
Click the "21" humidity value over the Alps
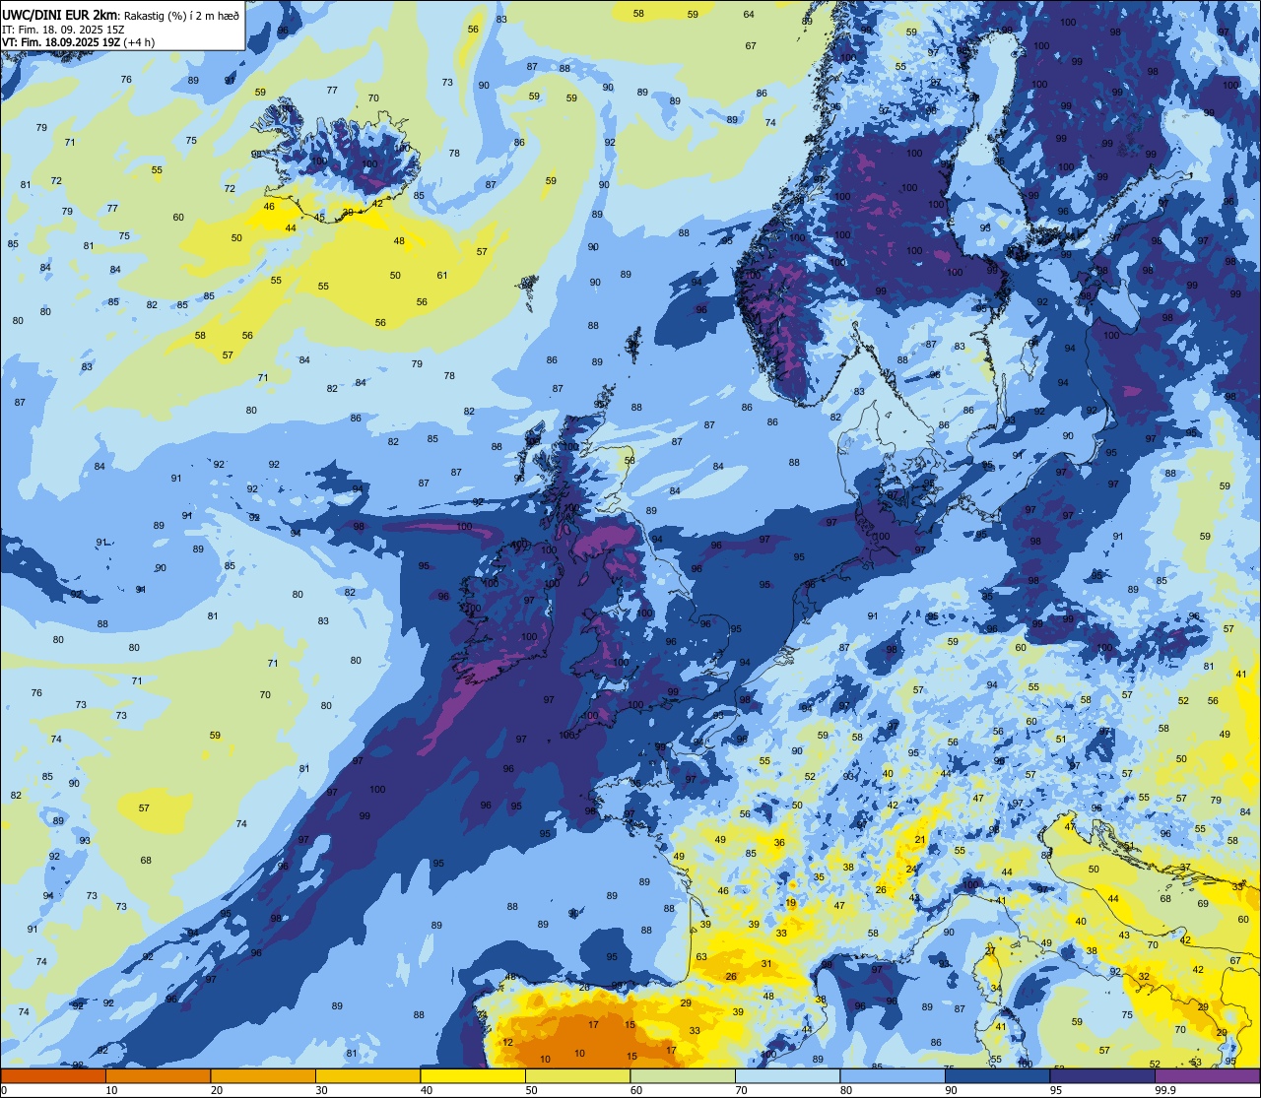point(920,840)
